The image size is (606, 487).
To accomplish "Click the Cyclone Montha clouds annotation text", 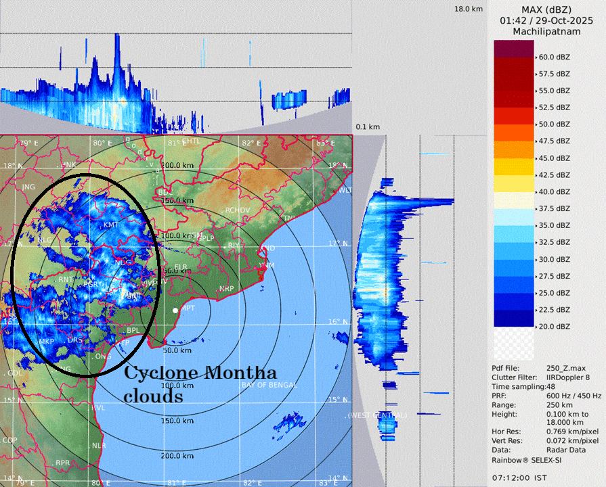I will click(x=199, y=384).
